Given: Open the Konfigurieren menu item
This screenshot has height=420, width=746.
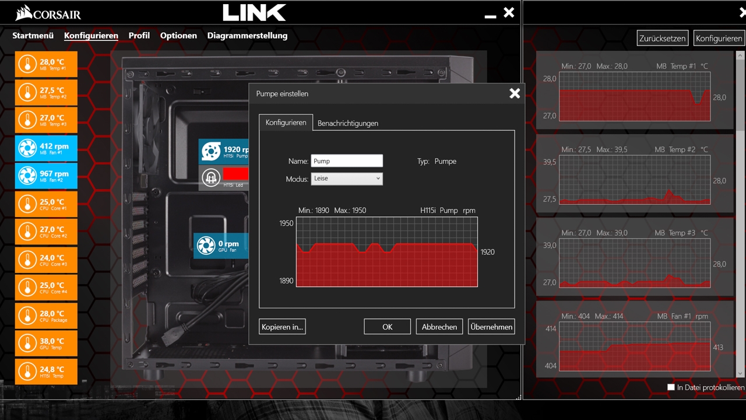Looking at the screenshot, I should pos(91,36).
